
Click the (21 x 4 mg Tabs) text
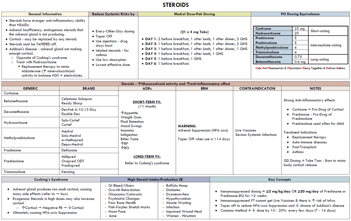pos(195,32)
